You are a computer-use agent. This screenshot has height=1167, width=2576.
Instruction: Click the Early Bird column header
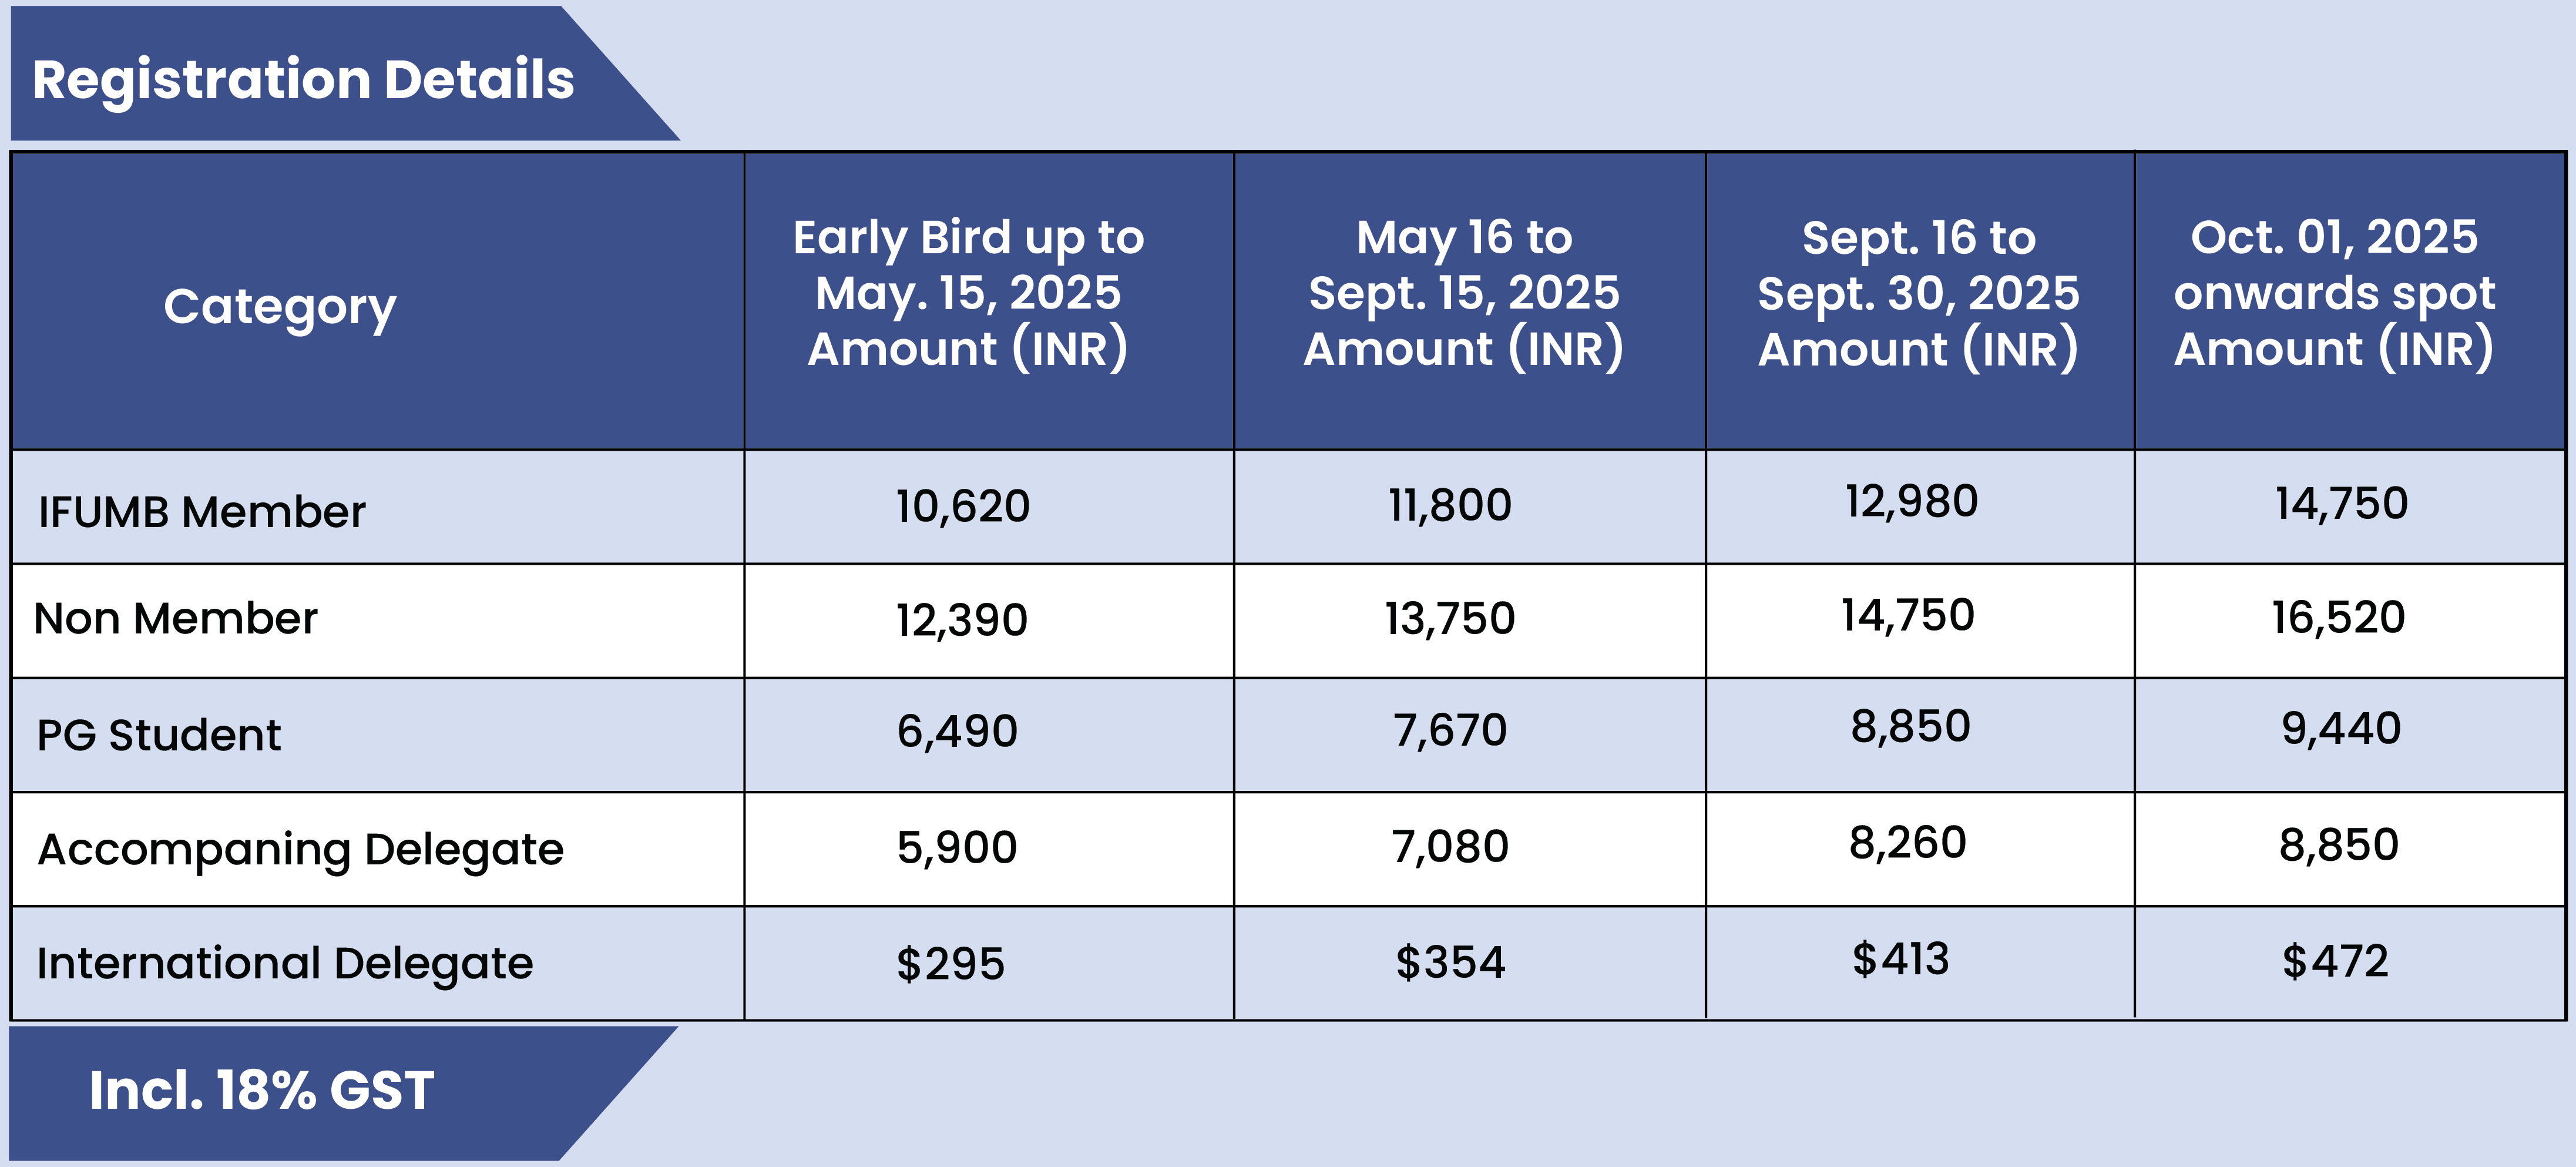[x=968, y=294]
